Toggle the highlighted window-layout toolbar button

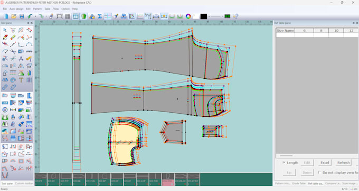click(75, 16)
